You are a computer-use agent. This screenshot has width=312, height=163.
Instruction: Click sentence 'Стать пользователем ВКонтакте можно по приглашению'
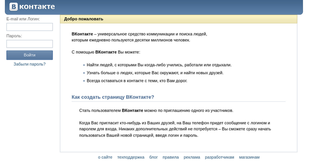coord(156,111)
